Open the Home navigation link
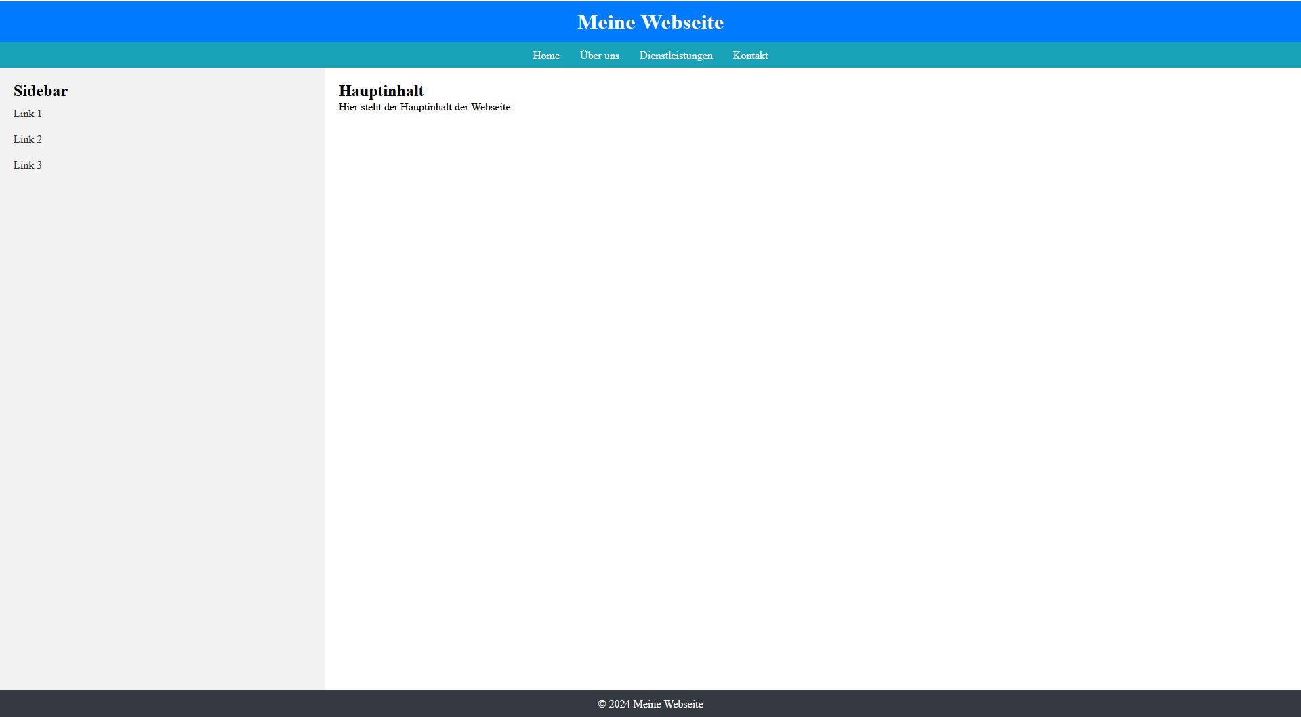 pyautogui.click(x=545, y=56)
